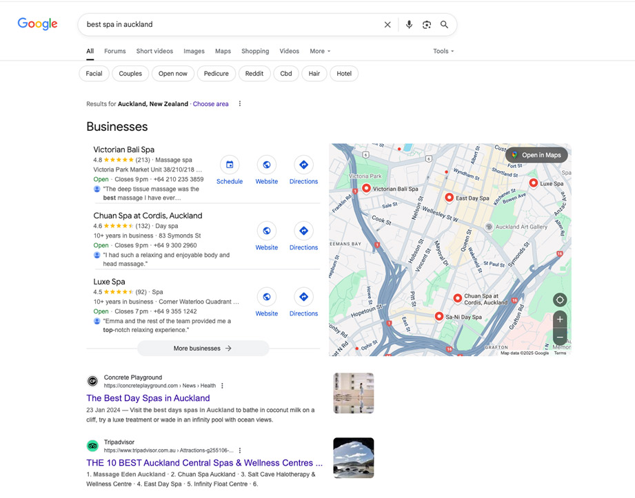Open the Tools dropdown
The height and width of the screenshot is (498, 635).
(443, 51)
